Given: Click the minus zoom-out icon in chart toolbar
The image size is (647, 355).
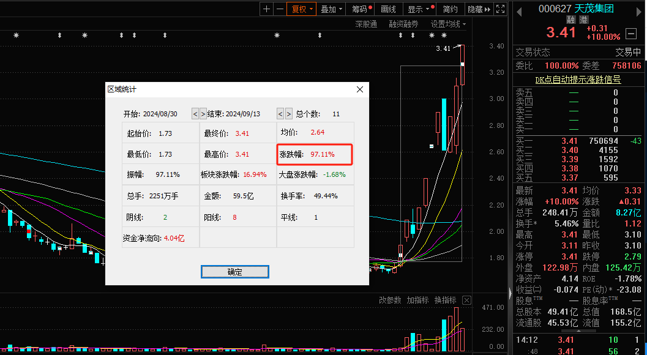Looking at the screenshot, I should pos(280,9).
